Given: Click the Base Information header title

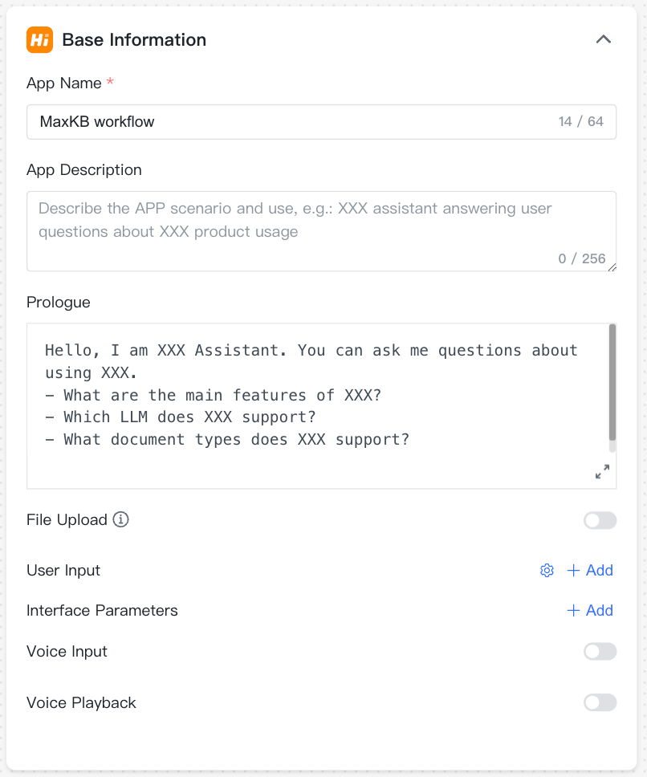Looking at the screenshot, I should pos(134,39).
